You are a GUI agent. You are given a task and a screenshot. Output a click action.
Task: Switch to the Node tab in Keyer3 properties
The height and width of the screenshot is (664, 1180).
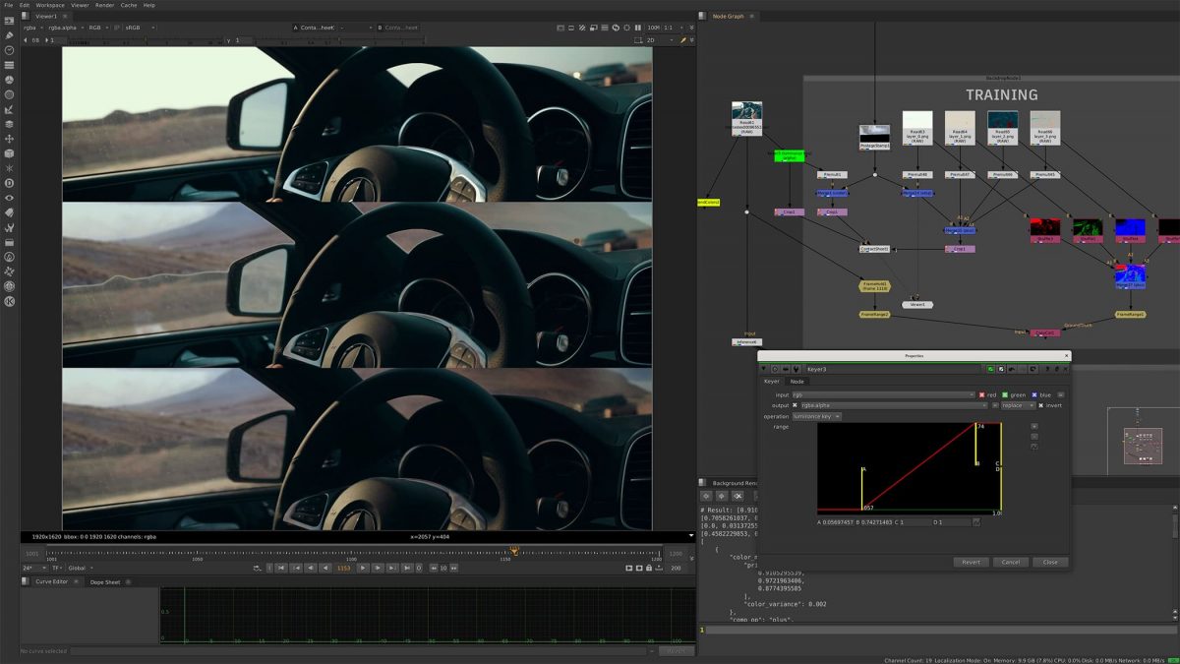tap(797, 382)
